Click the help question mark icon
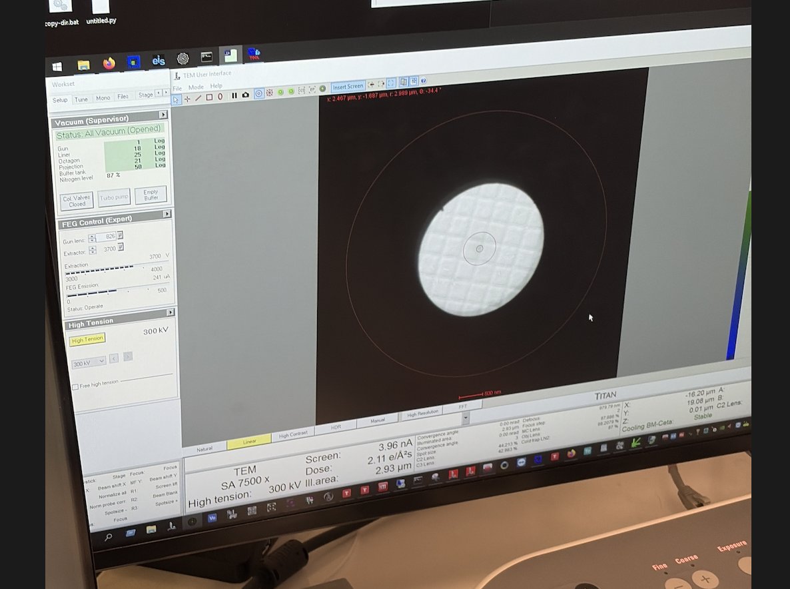Viewport: 790px width, 589px height. tap(423, 80)
